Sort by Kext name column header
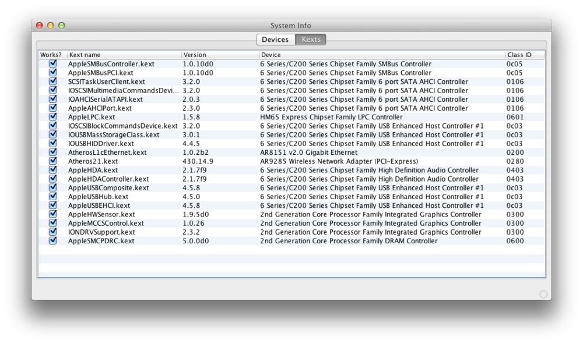Image resolution: width=583 pixels, height=344 pixels. [x=124, y=55]
